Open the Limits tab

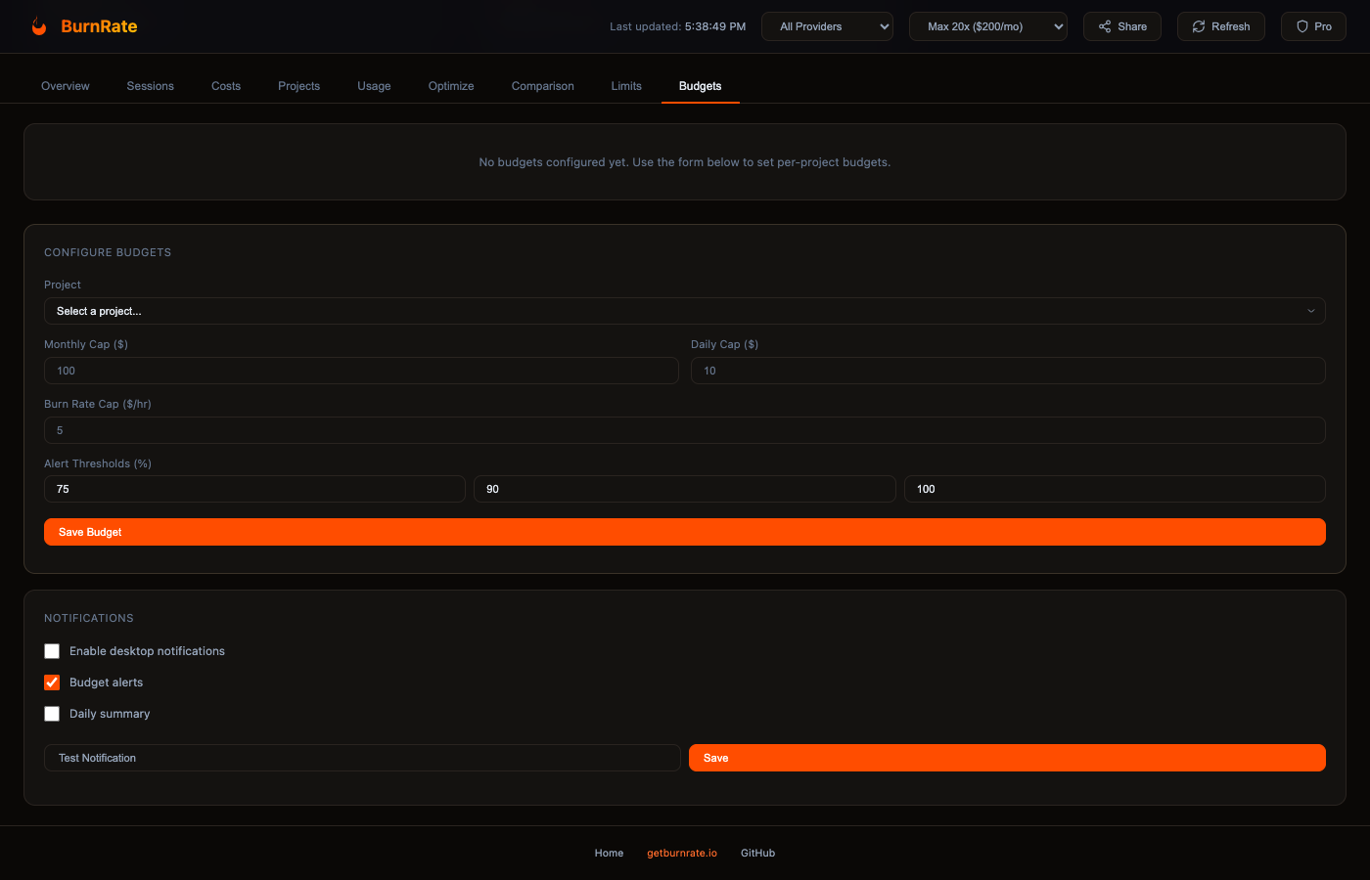click(x=625, y=86)
